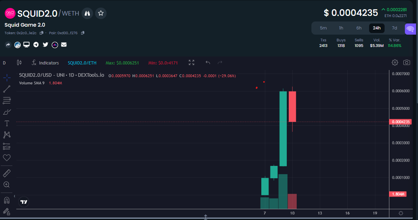Select the 24h timeframe tab
This screenshot has height=220, width=418.
point(377,28)
